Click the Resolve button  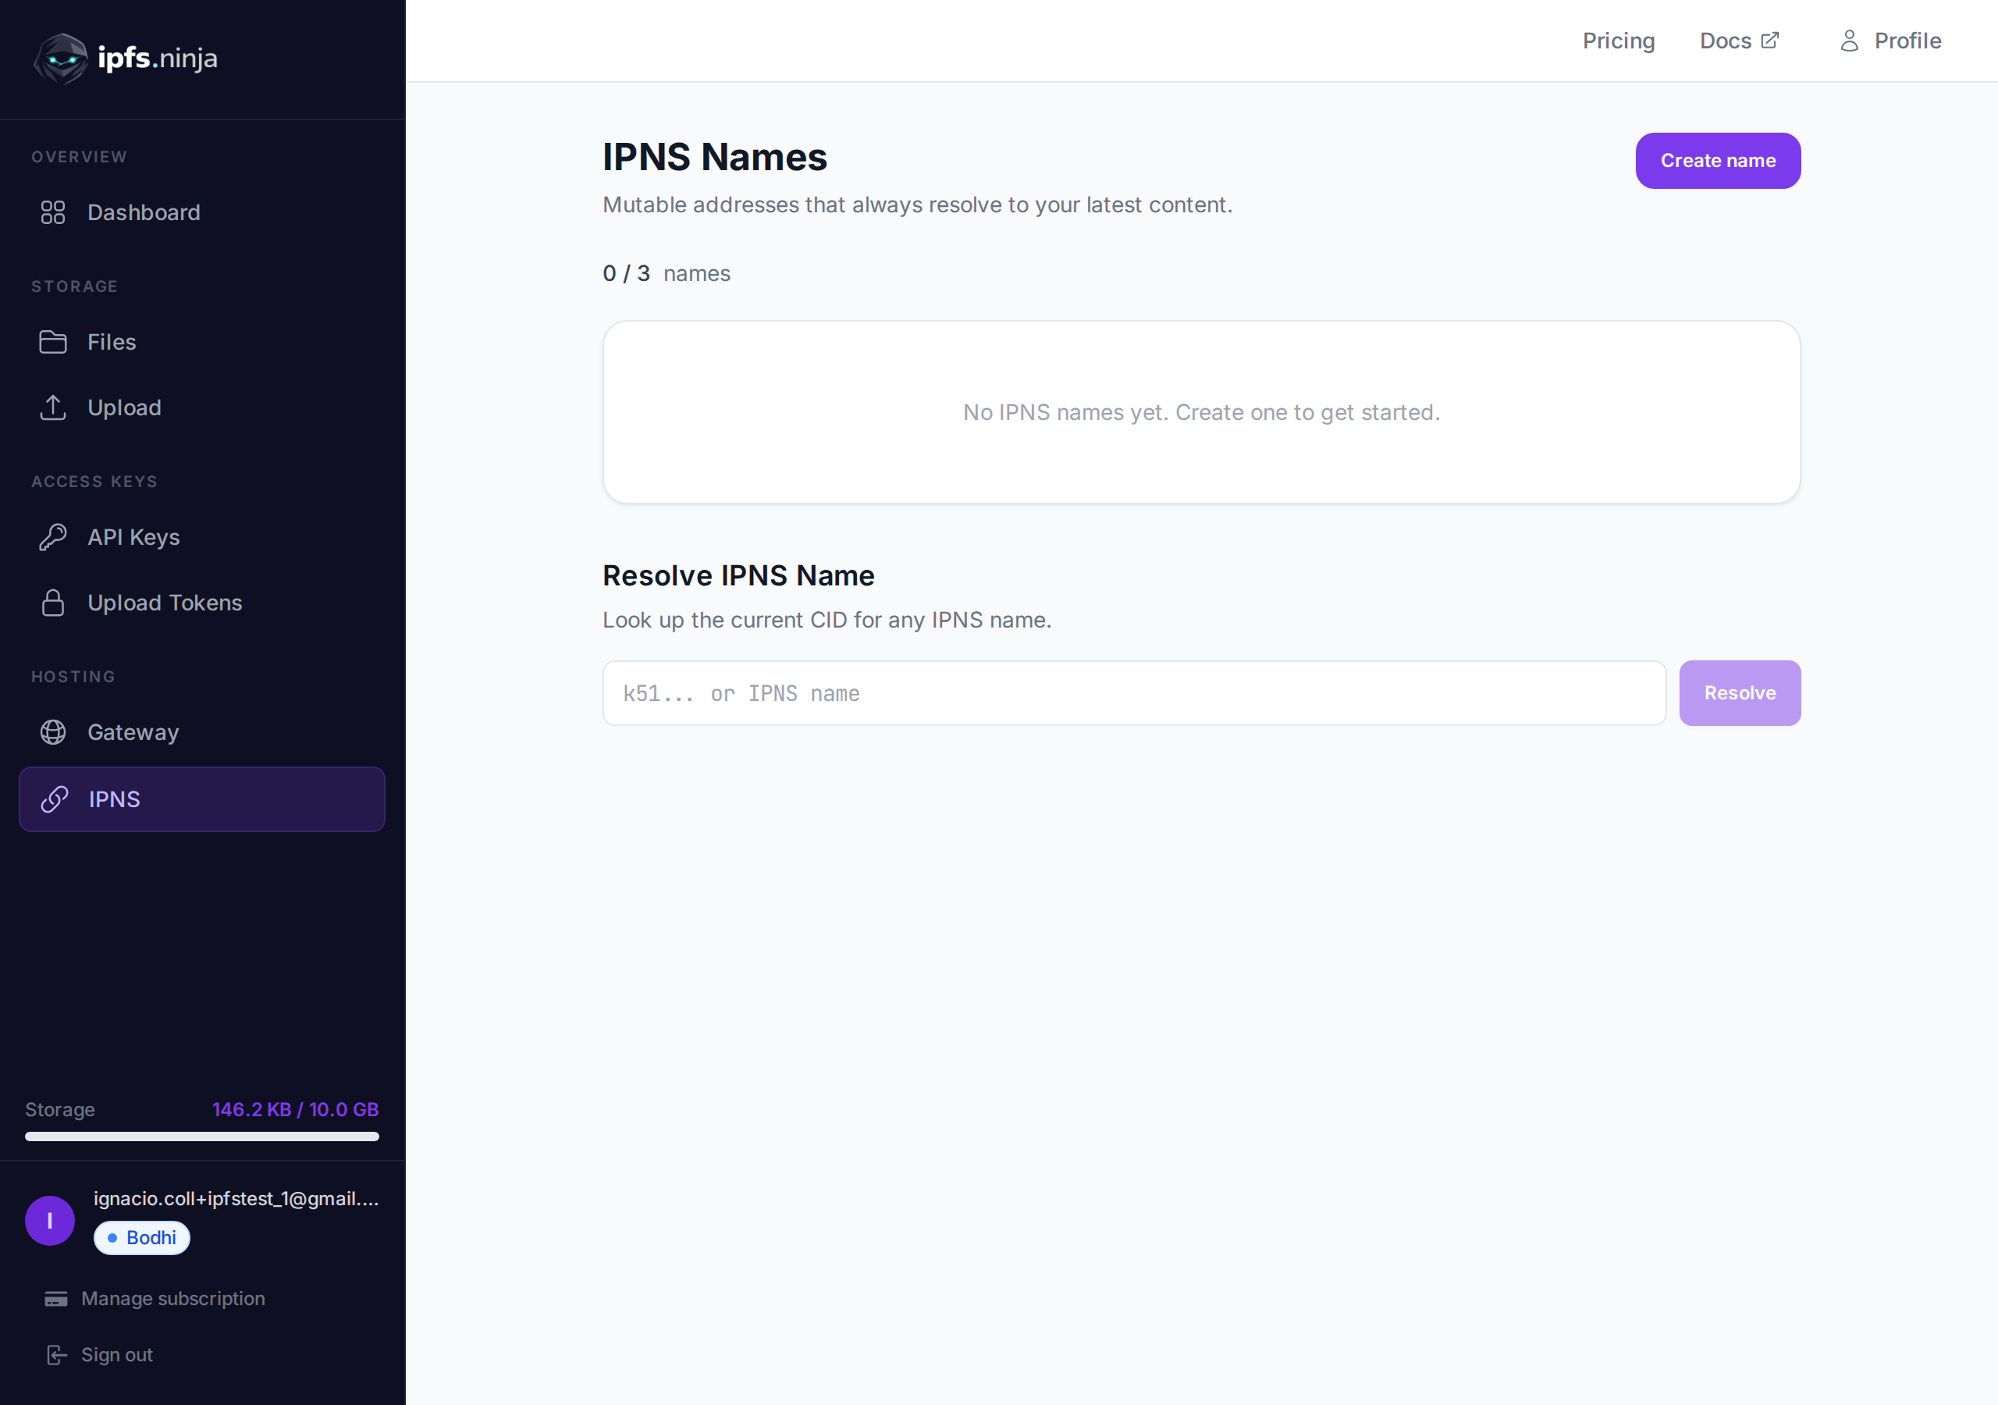[1740, 692]
